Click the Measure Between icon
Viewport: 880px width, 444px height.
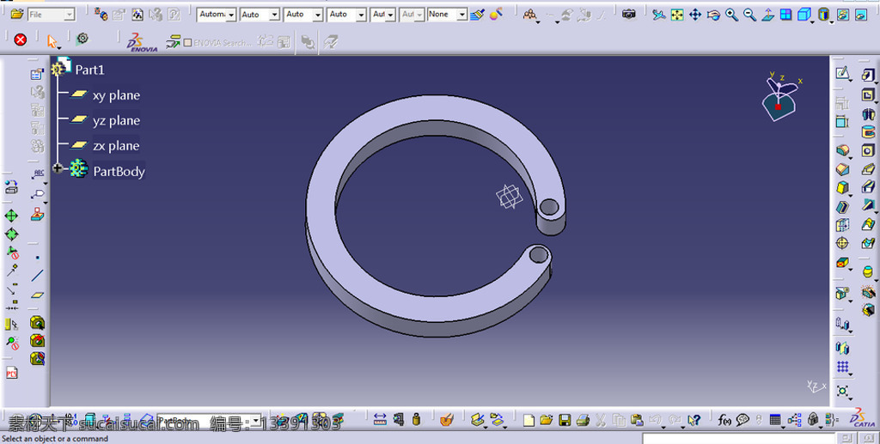pos(380,419)
